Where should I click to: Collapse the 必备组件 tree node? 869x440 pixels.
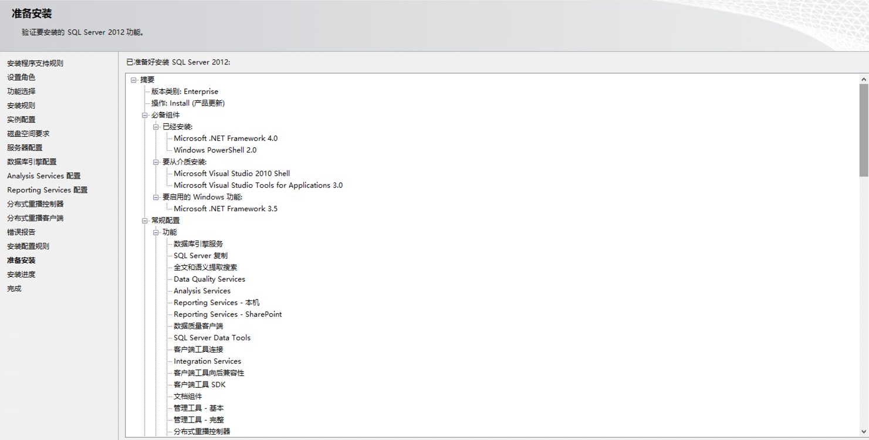coord(145,115)
